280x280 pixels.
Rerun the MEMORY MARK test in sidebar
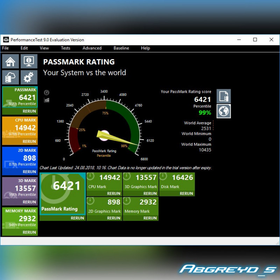(29, 232)
